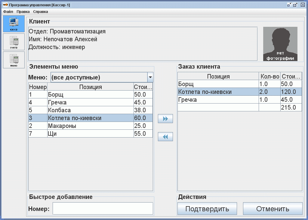
Task: Click the app icon in the title bar
Action: click(x=5, y=5)
